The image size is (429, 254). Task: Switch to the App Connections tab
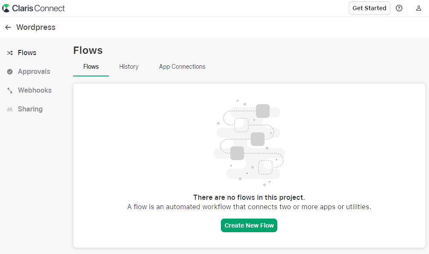pyautogui.click(x=182, y=67)
